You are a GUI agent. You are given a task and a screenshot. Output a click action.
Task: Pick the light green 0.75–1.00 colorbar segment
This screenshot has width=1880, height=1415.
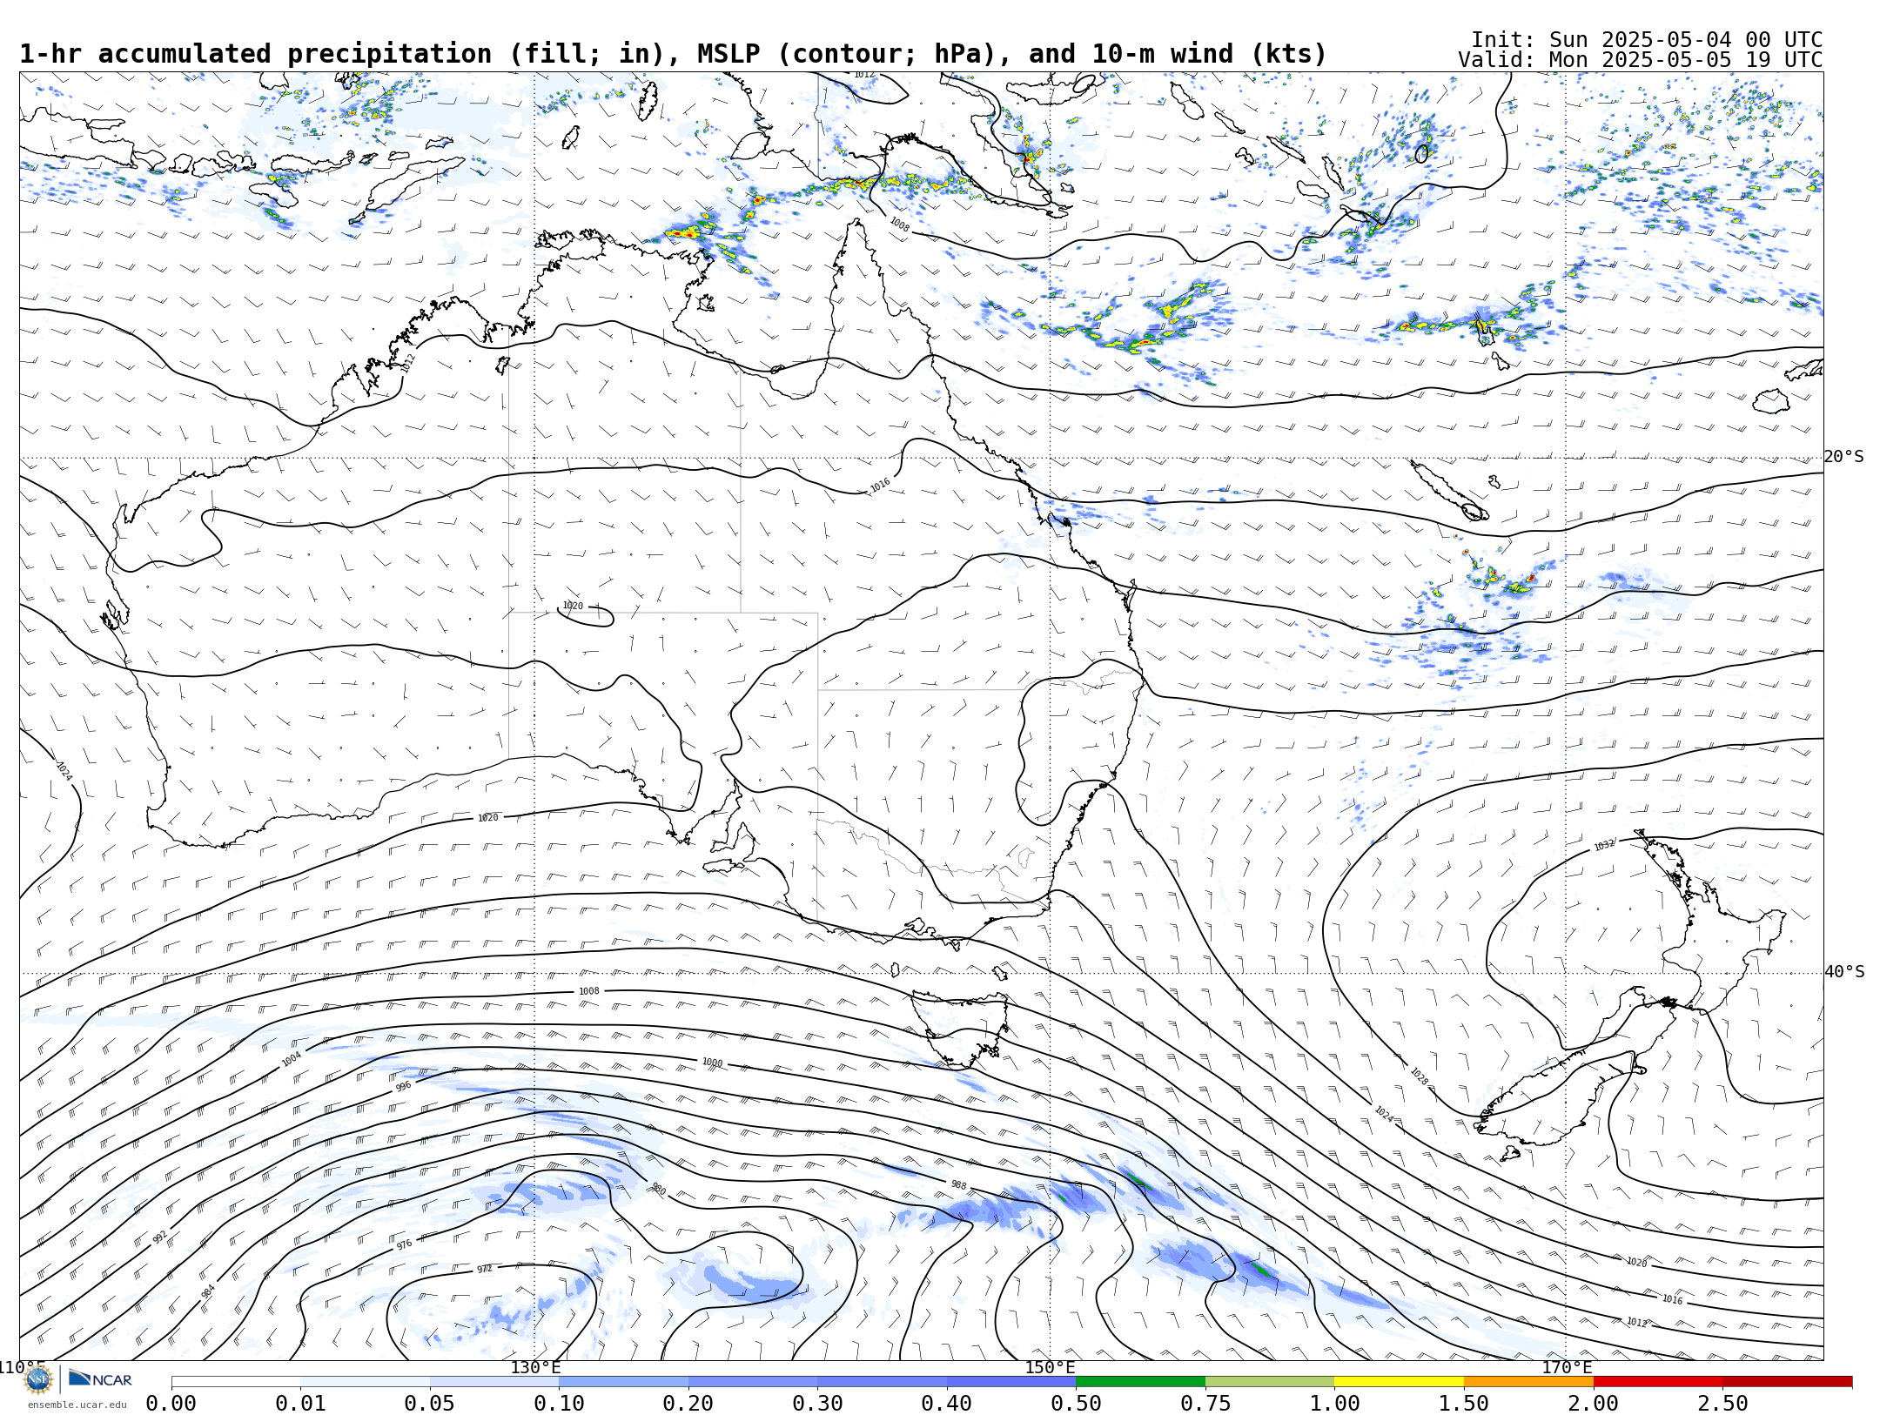coord(1270,1382)
